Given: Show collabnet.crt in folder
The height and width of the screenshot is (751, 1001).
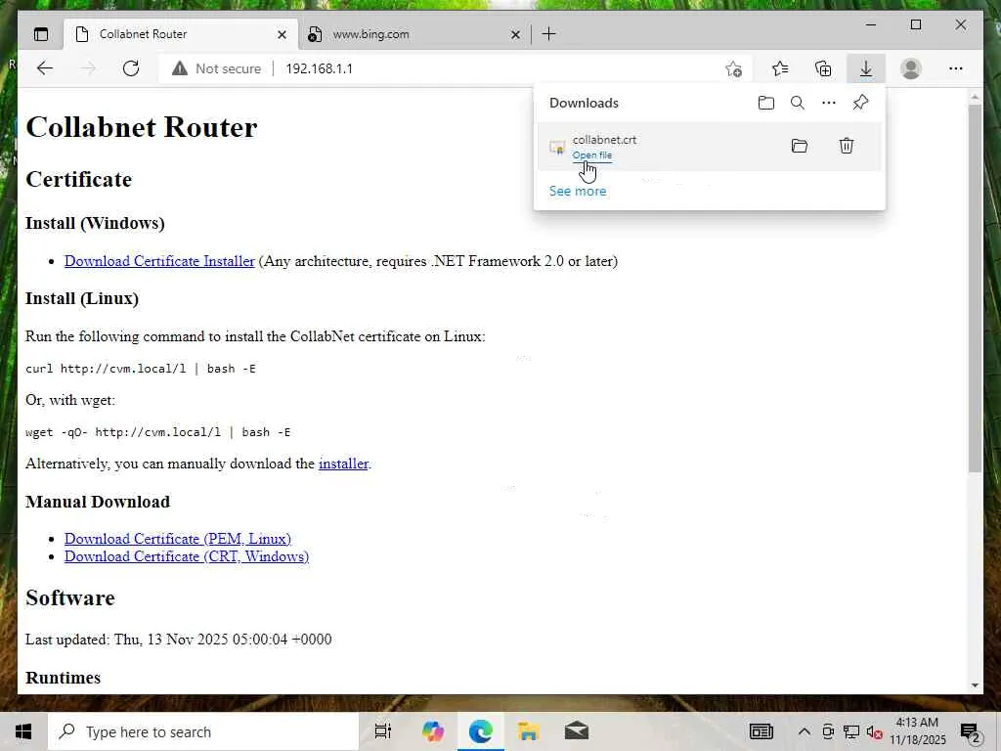Looking at the screenshot, I should pos(800,147).
